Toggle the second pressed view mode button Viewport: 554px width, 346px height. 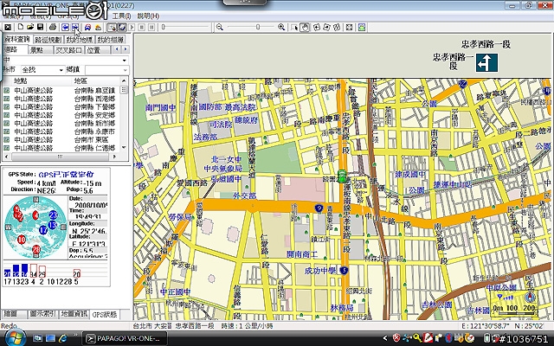(x=122, y=27)
